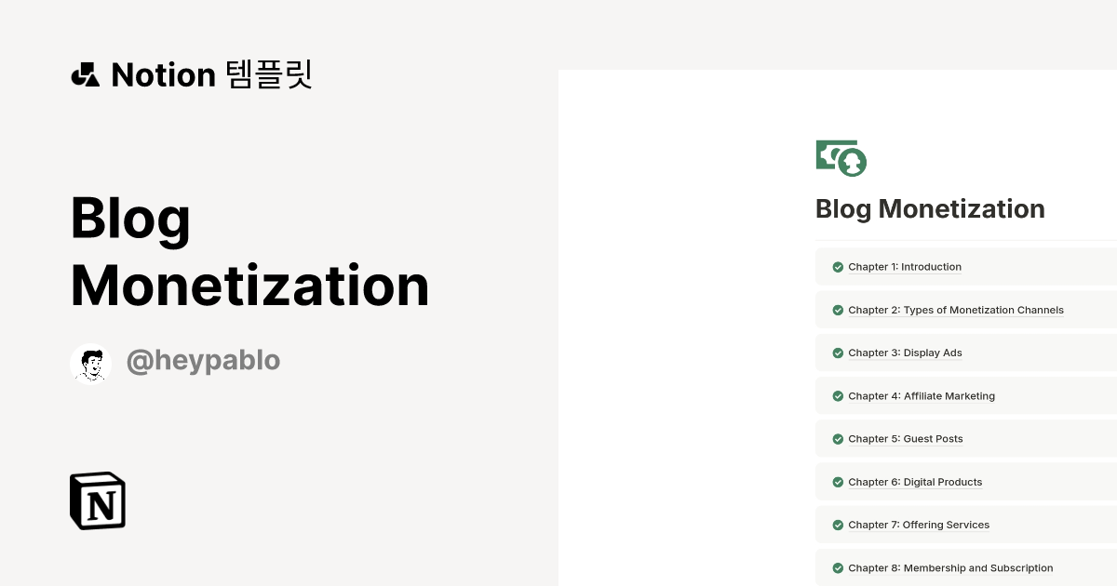1117x586 pixels.
Task: Click the @heypablo avatar picture
Action: 90,363
